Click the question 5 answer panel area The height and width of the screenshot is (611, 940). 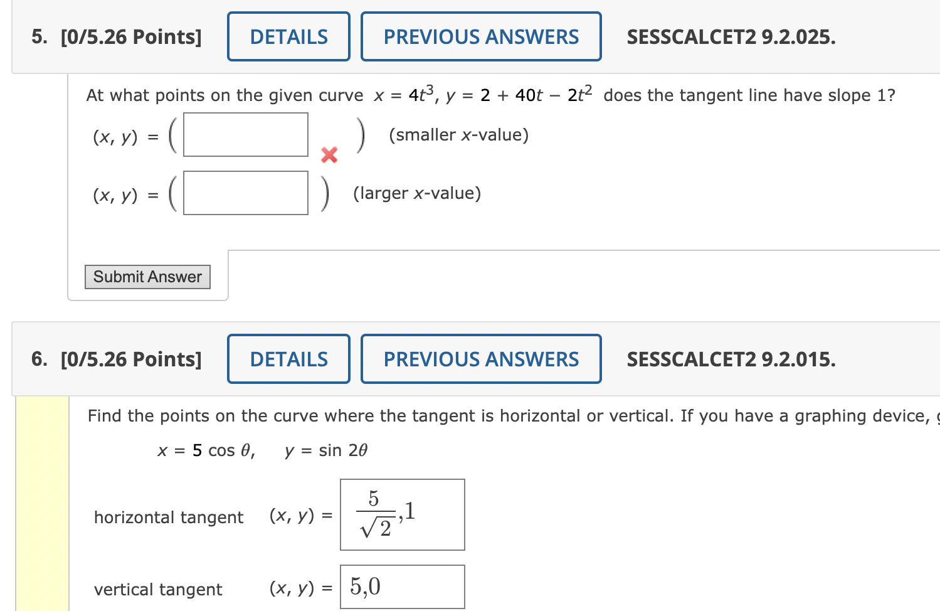click(502, 188)
